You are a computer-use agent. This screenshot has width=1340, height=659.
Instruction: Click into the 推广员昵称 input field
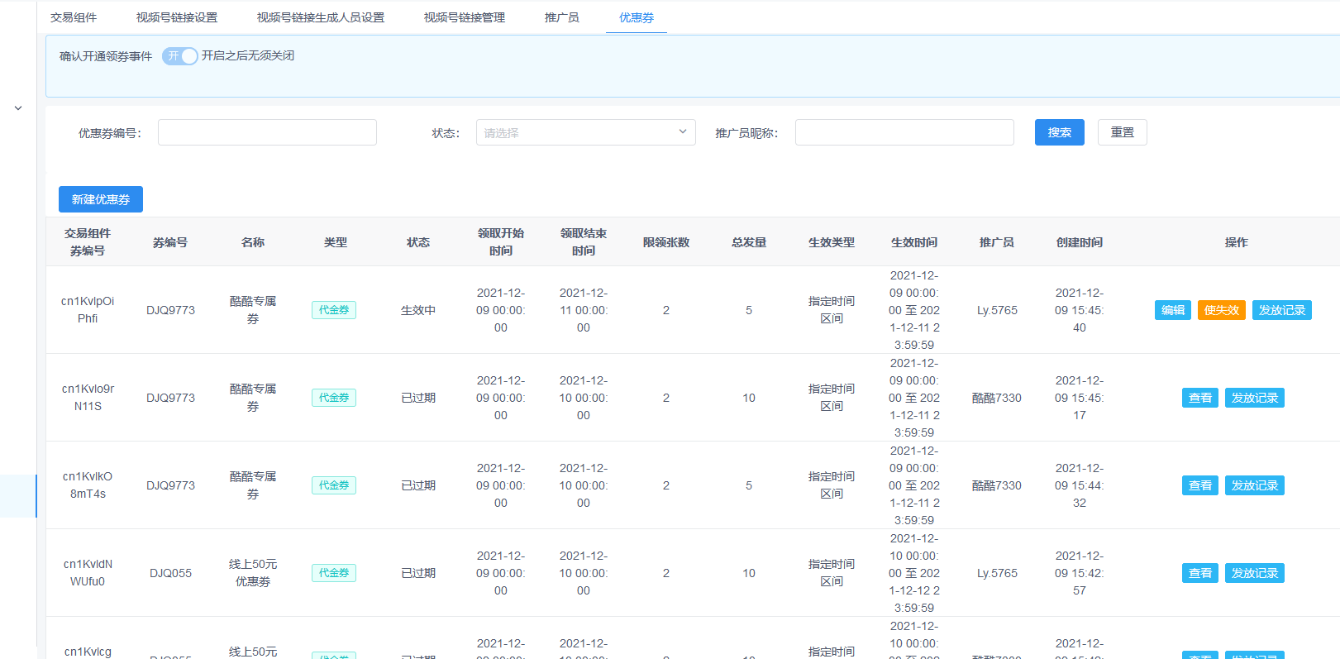pos(904,132)
